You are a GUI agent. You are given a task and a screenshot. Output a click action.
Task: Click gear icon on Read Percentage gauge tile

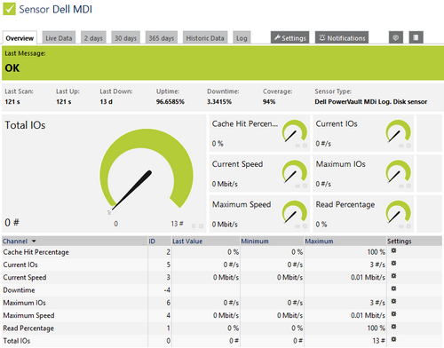(x=408, y=226)
